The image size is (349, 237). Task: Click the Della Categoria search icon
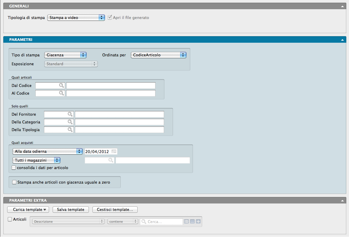click(70, 122)
